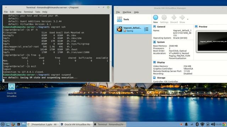Screen dimensions: 227x127
Task: Click the New machine icon in VirtualBox
Action: point(155,18)
